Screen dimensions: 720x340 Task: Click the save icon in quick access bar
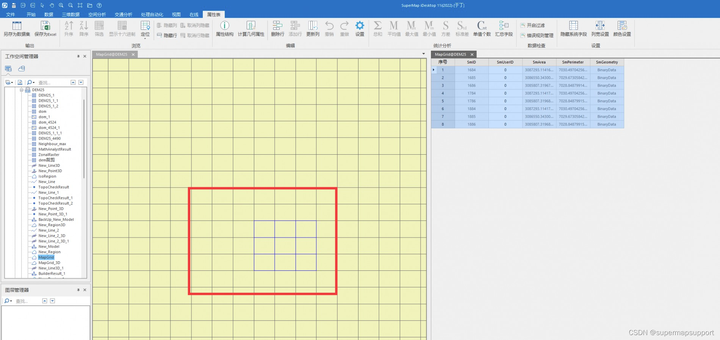click(14, 5)
